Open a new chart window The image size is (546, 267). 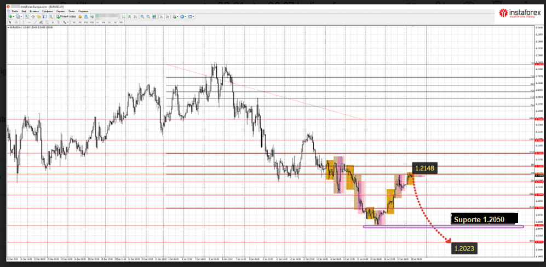coord(10,17)
